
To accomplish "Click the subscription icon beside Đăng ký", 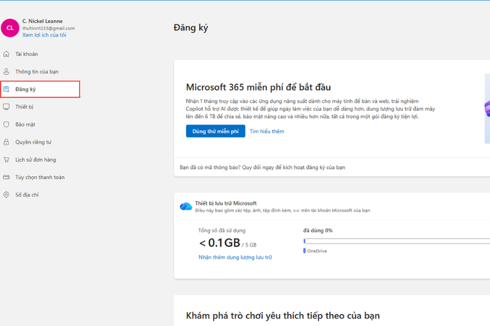I will click(x=6, y=89).
